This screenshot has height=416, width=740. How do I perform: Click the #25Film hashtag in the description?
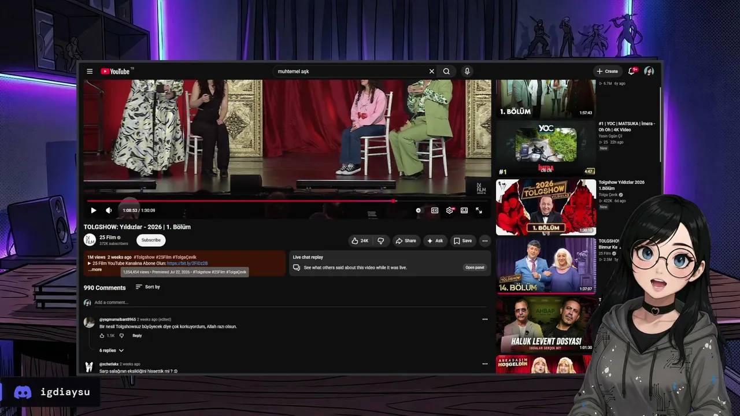(x=165, y=257)
